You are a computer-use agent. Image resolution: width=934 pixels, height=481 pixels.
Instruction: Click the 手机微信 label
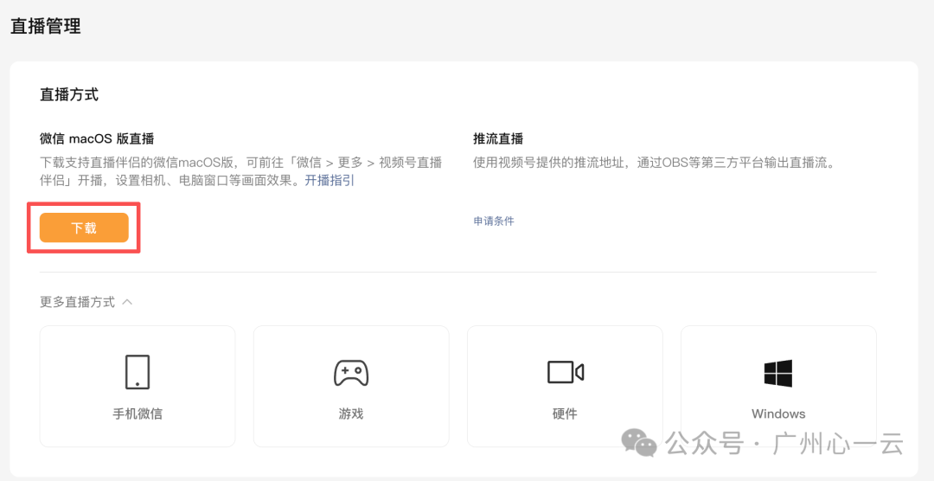138,414
